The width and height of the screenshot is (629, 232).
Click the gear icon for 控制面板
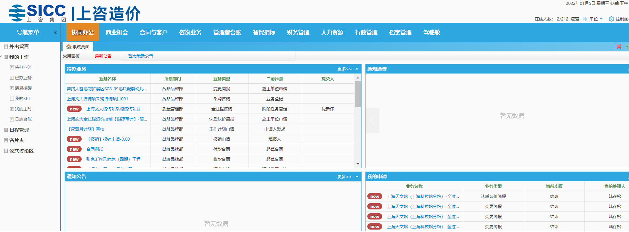(x=611, y=19)
